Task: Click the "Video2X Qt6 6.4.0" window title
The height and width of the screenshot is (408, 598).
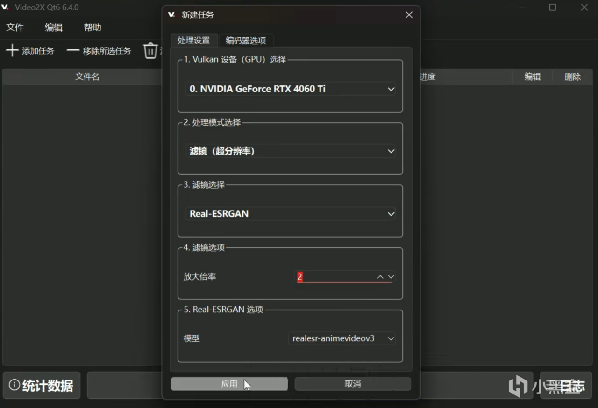Action: point(47,7)
